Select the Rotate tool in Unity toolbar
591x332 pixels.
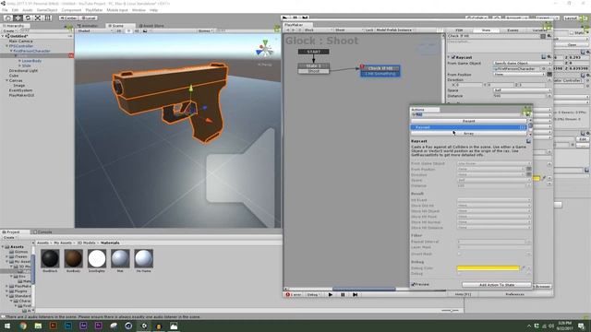(28, 18)
